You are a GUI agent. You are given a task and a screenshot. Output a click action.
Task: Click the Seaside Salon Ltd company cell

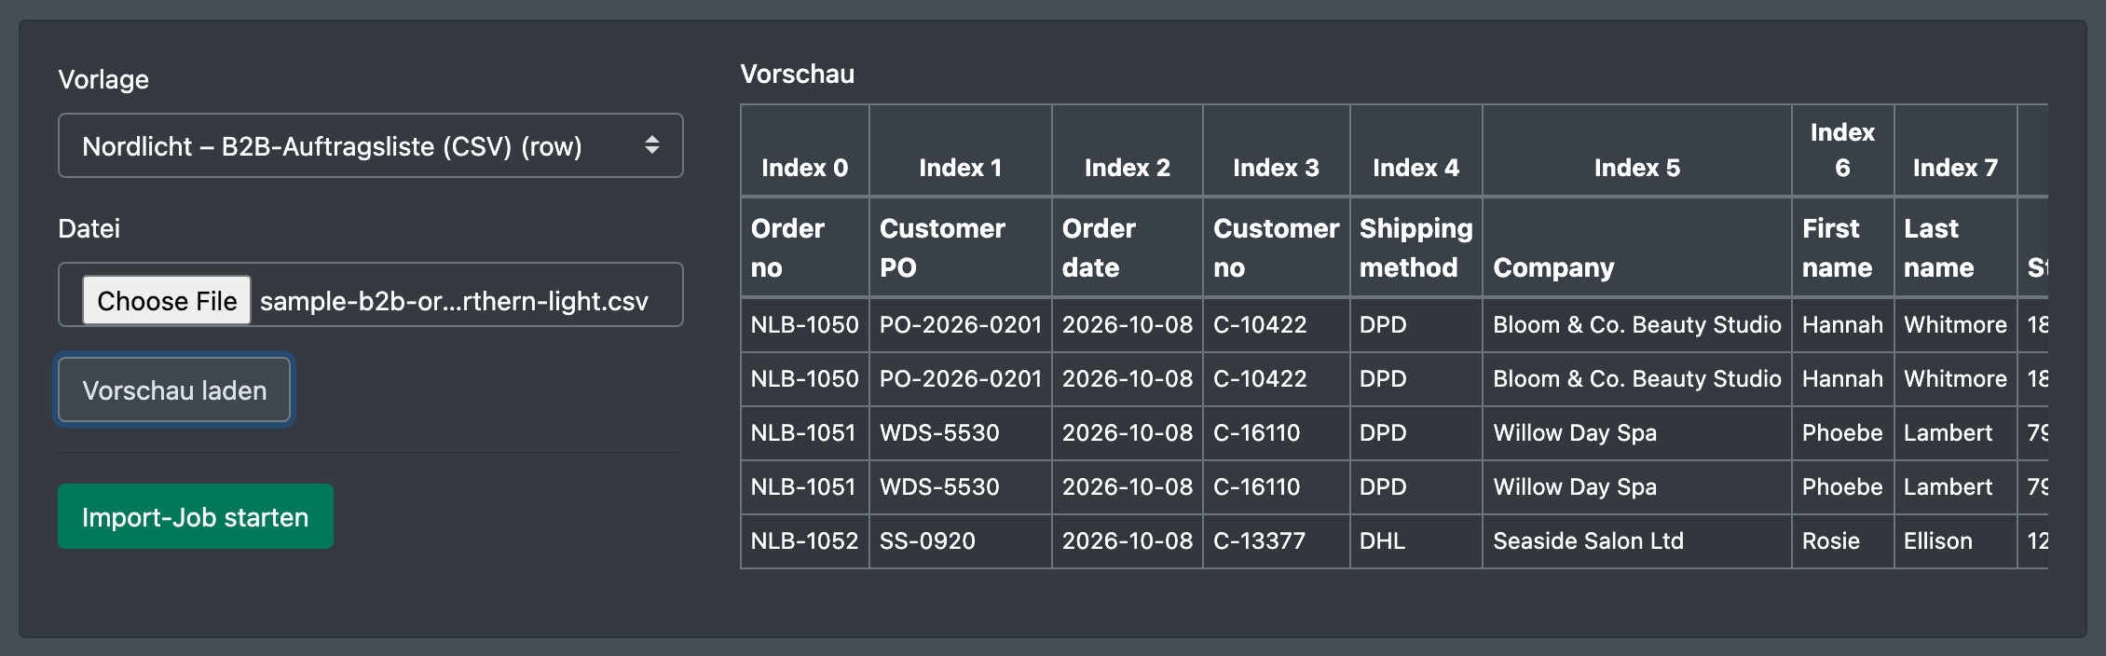(1637, 541)
